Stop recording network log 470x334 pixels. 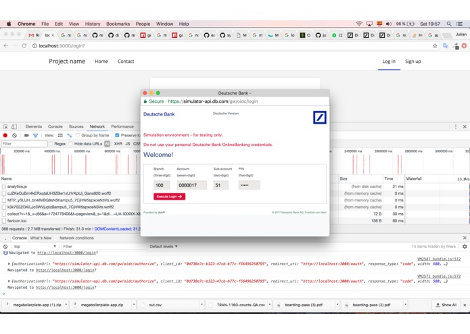point(5,135)
